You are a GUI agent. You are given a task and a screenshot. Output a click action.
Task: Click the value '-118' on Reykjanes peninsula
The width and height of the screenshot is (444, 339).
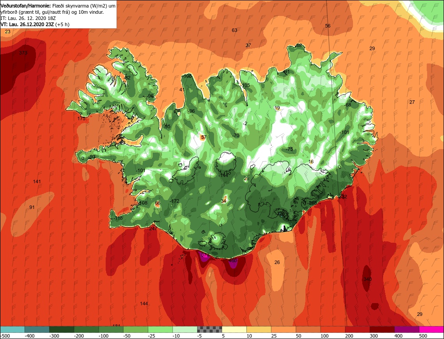pos(118,218)
